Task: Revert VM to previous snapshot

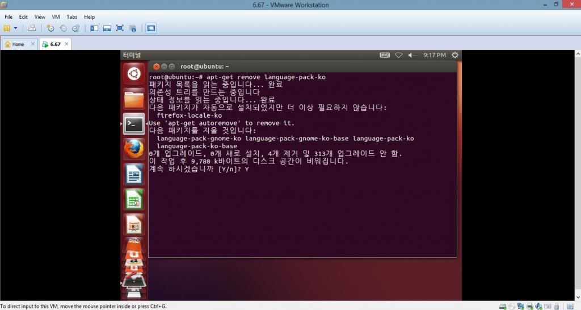Action: (x=64, y=28)
